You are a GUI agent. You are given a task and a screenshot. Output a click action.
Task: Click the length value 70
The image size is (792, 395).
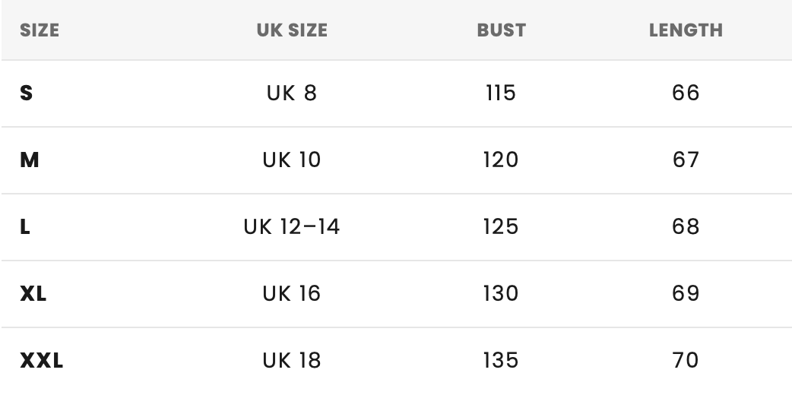coord(686,361)
